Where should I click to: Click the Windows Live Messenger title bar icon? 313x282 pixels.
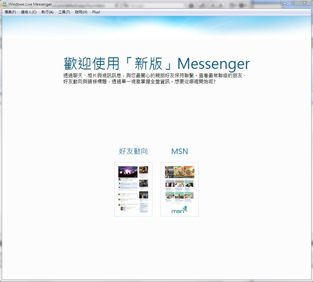[5, 4]
